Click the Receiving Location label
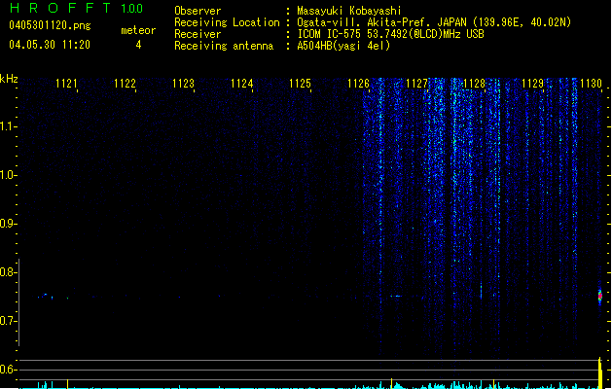This screenshot has height=389, width=612. (227, 22)
